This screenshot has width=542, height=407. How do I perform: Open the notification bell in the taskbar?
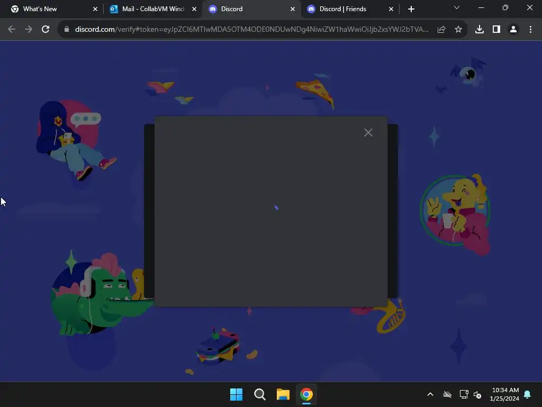pyautogui.click(x=528, y=394)
